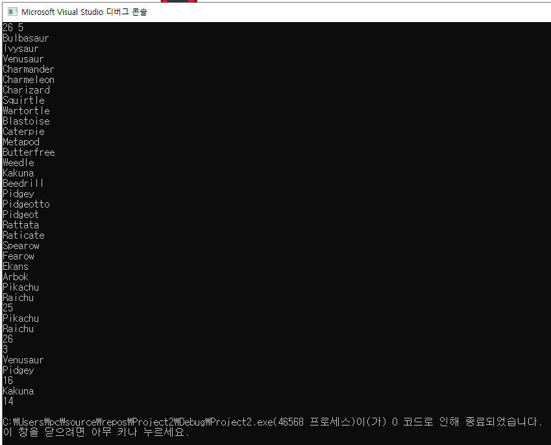This screenshot has width=551, height=445.
Task: Click the Bulbasaur output line
Action: (x=26, y=38)
